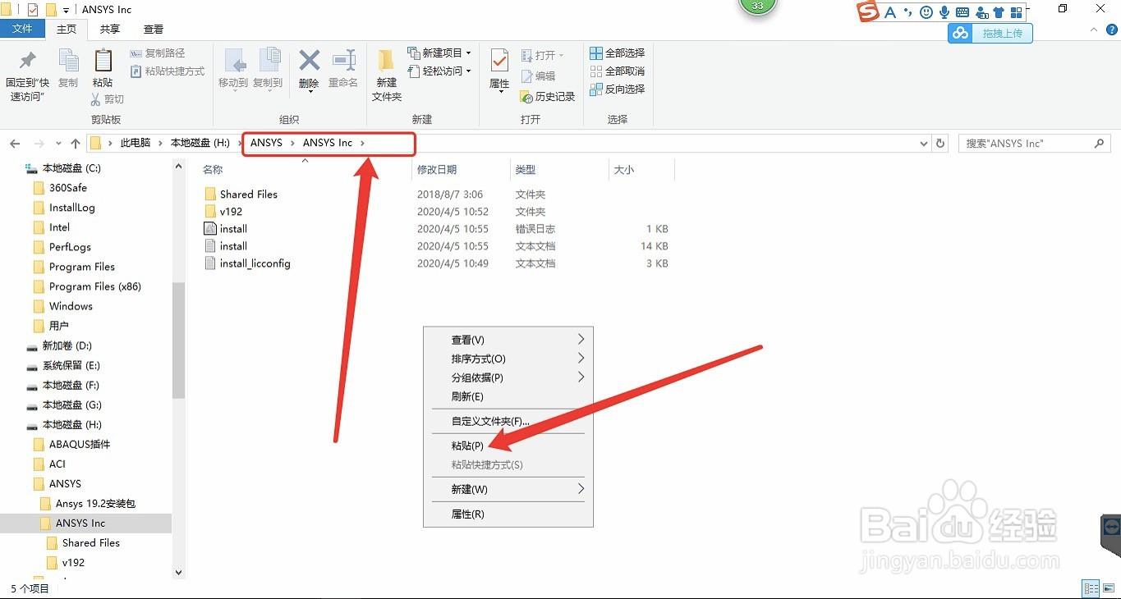Click ANSYS in the address breadcrumb
This screenshot has height=599, width=1121.
tap(266, 143)
